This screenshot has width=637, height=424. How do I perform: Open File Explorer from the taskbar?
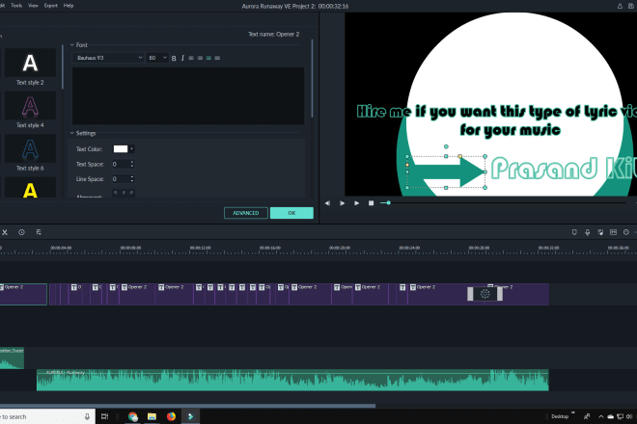click(x=152, y=416)
